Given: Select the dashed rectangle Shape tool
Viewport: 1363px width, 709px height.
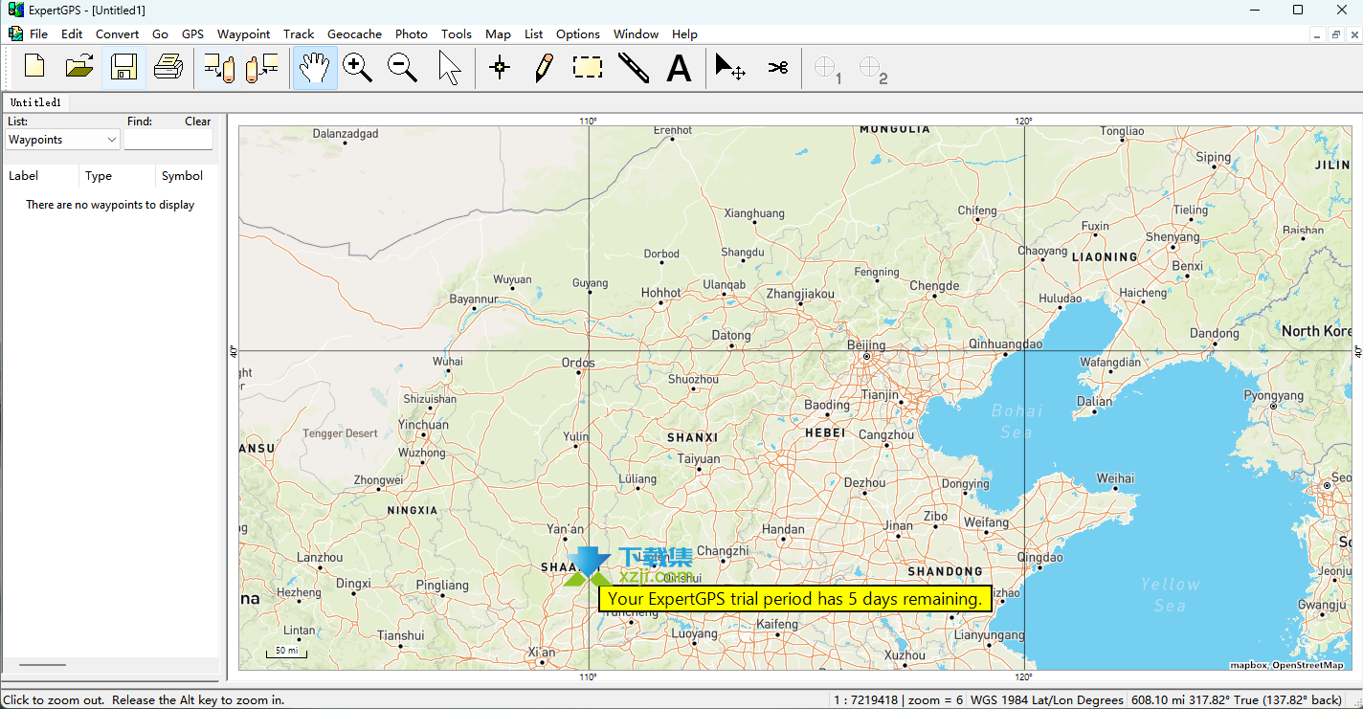Looking at the screenshot, I should [x=588, y=67].
